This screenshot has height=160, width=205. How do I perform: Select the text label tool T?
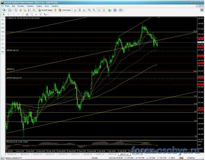(x=40, y=15)
